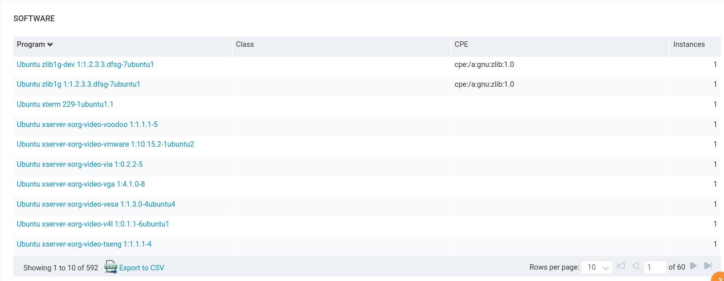Viewport: 724px width, 281px height.
Task: Open Ubuntu zlib1g-dev 1:1.2.3.3.dfsg-7ubuntu1 entry
Action: (85, 64)
